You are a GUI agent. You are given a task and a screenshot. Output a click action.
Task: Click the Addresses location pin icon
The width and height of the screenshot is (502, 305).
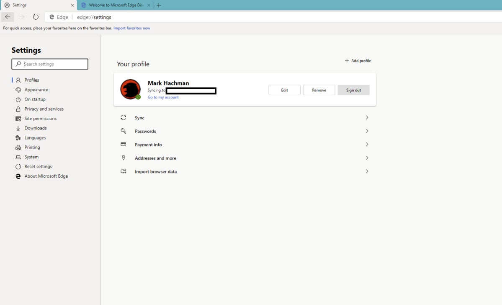[x=123, y=158]
